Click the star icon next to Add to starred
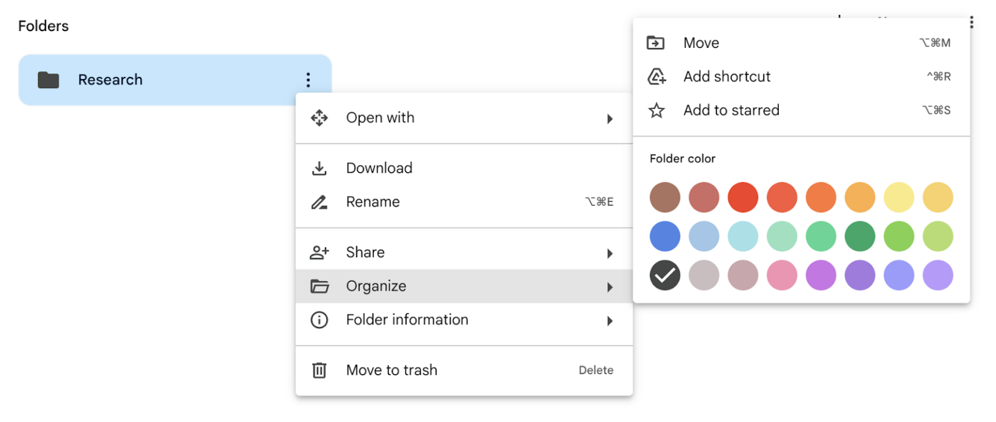The width and height of the screenshot is (996, 422). tap(656, 110)
